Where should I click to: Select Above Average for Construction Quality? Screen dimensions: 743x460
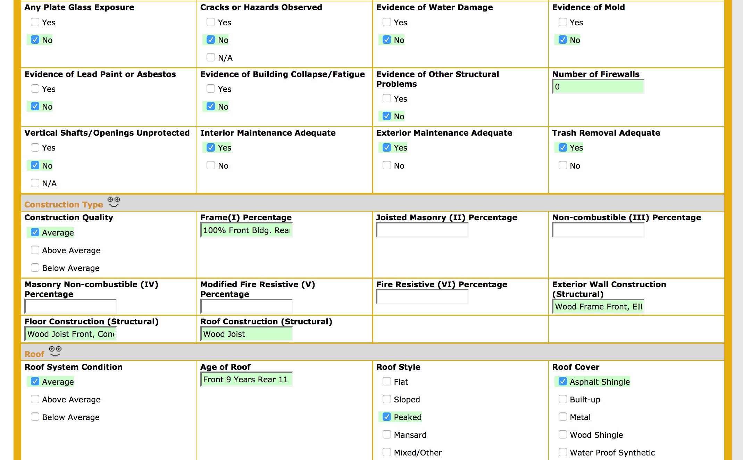35,250
